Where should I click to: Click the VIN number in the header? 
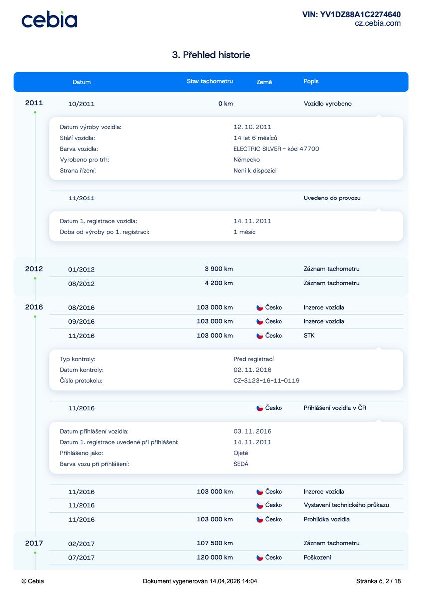coord(351,15)
